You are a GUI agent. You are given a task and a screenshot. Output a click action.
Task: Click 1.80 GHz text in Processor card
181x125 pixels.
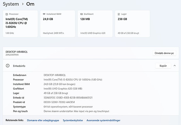pyautogui.click(x=10, y=33)
